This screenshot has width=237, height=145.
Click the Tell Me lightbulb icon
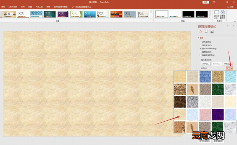tap(72, 7)
